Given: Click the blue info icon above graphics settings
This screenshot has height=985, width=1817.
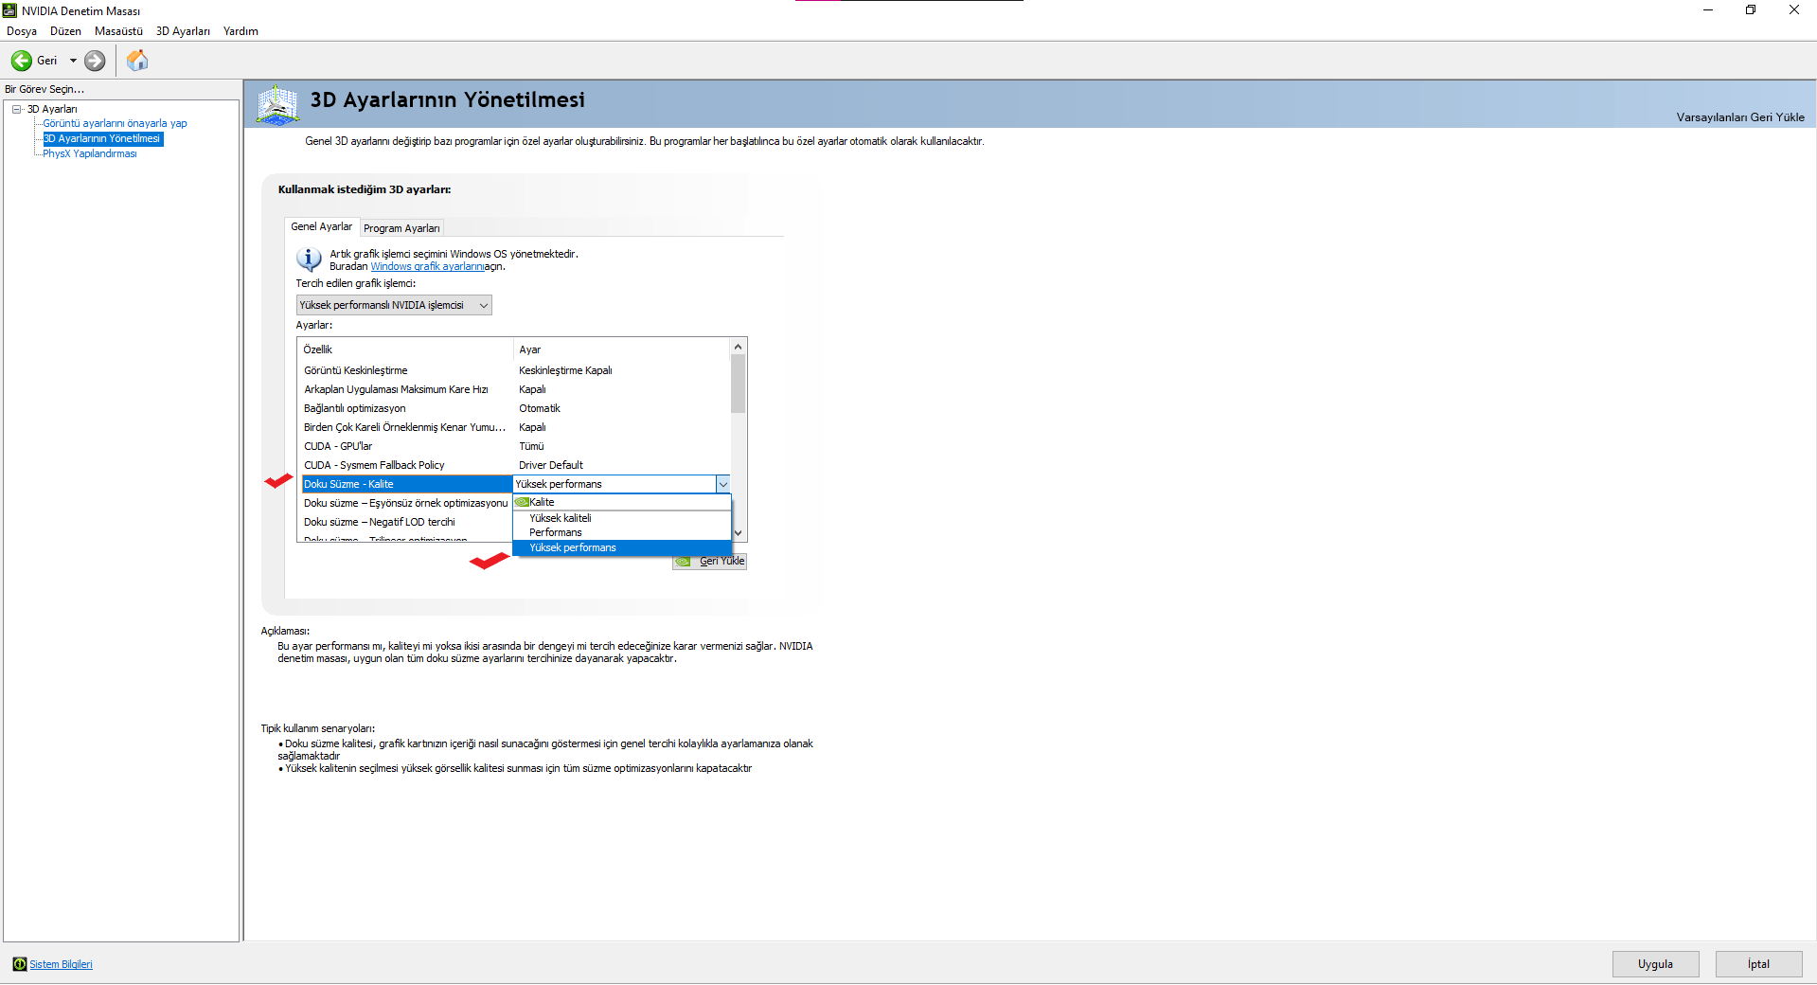Looking at the screenshot, I should [309, 259].
